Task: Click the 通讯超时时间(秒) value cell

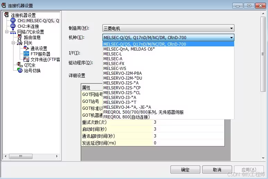Action: coord(188,136)
